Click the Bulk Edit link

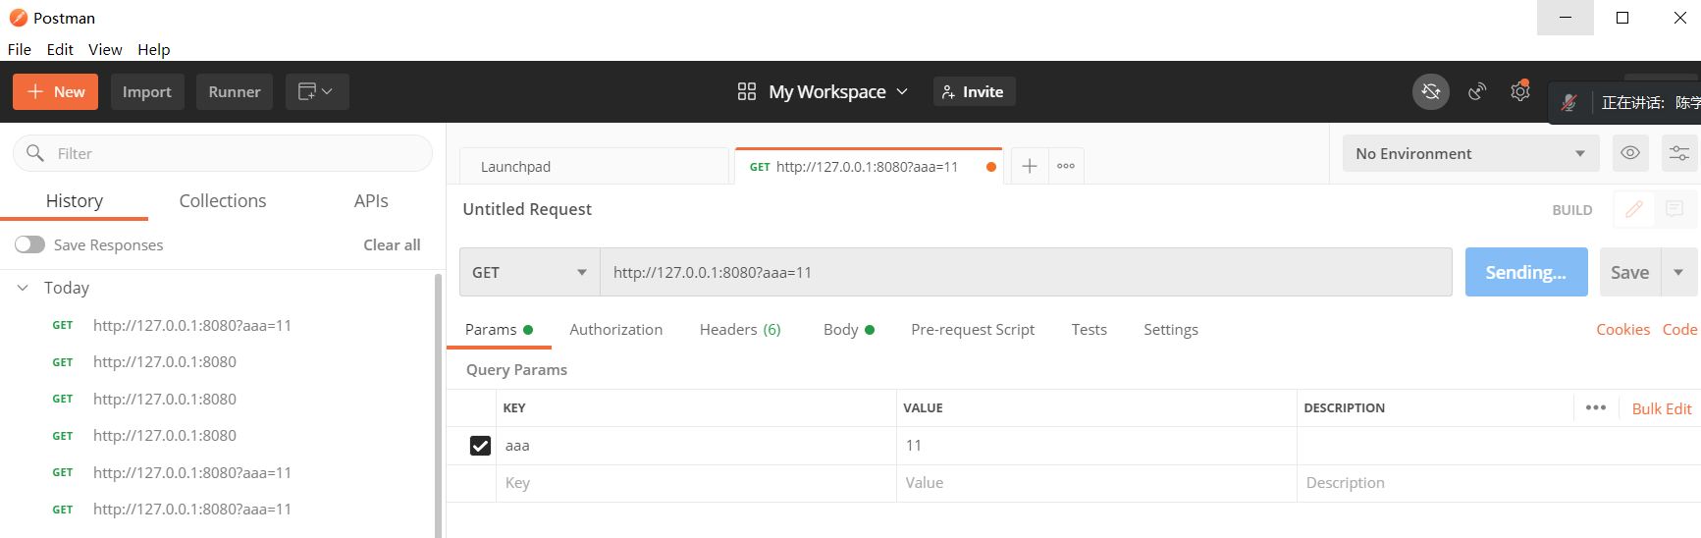tap(1661, 408)
